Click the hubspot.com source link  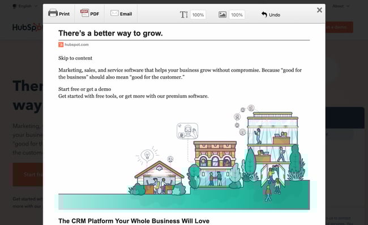tap(76, 45)
